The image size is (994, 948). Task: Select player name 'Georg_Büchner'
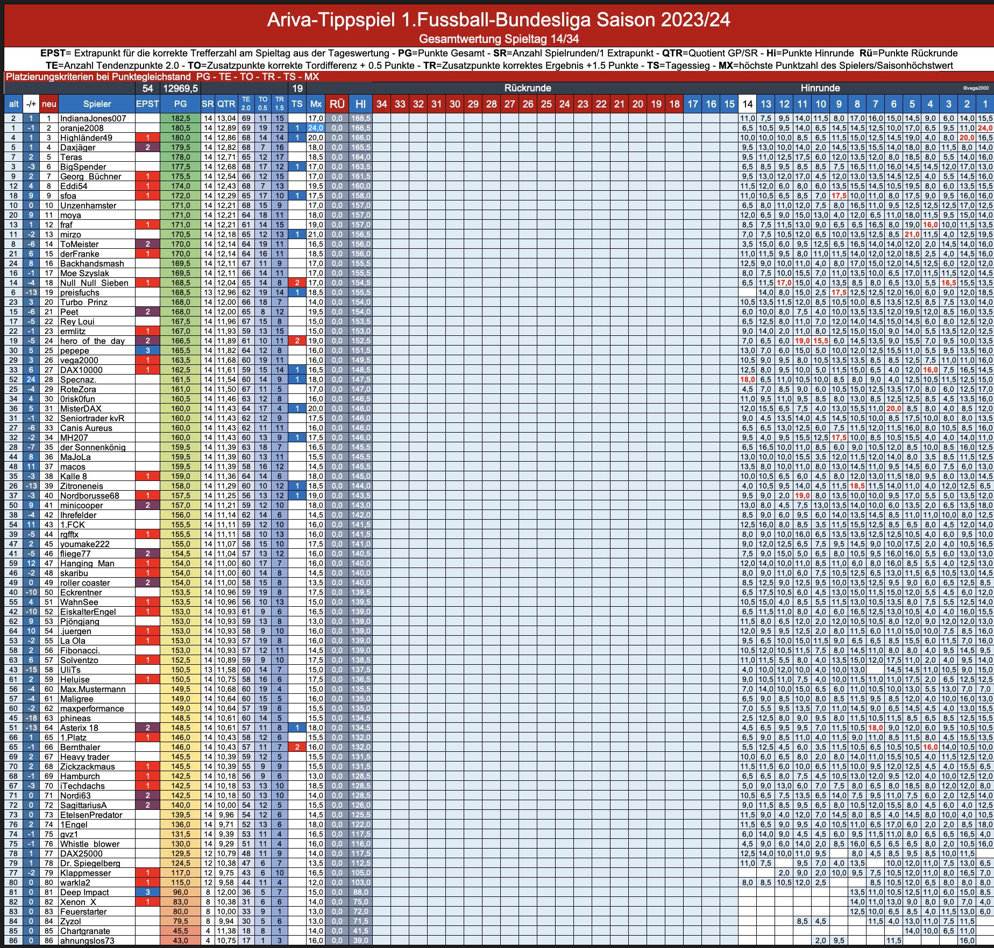point(90,176)
